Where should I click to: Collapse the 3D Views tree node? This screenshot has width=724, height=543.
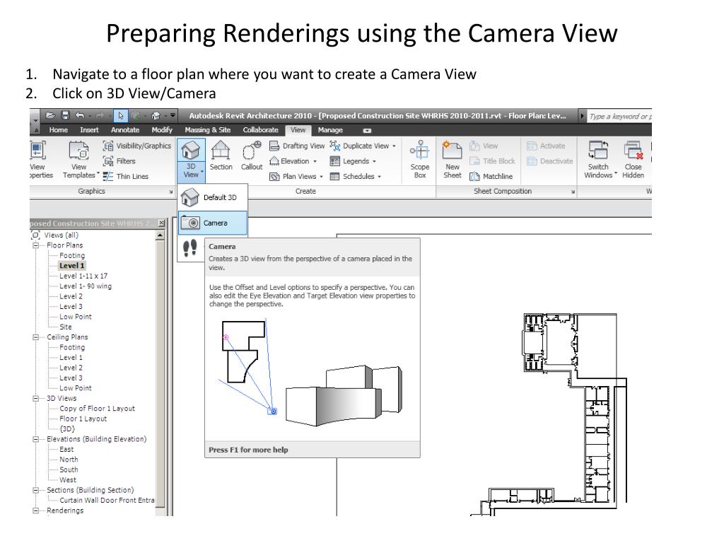(36, 399)
